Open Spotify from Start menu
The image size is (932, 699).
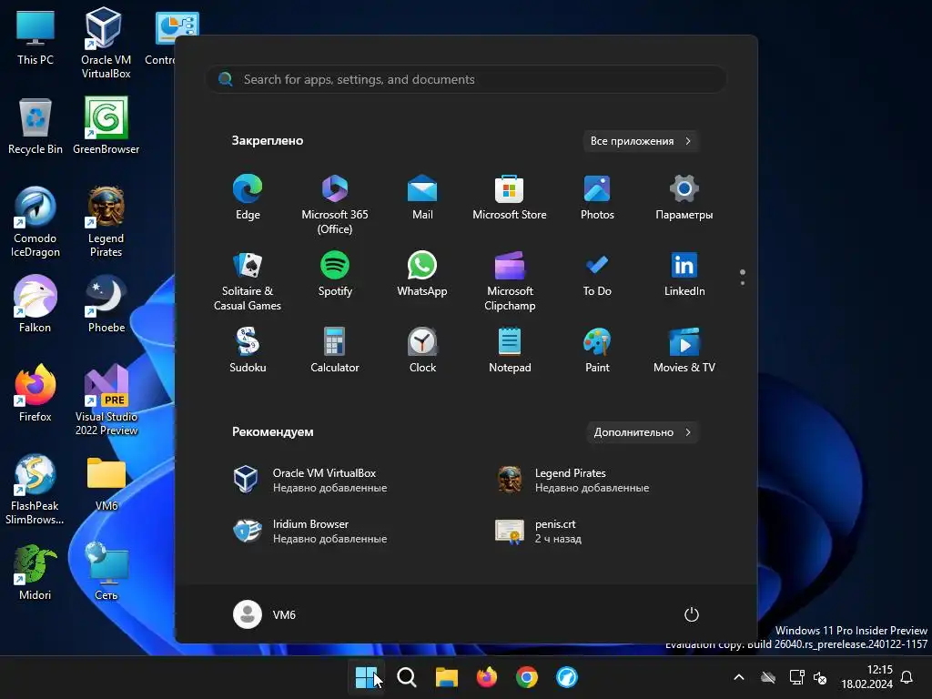coord(335,273)
